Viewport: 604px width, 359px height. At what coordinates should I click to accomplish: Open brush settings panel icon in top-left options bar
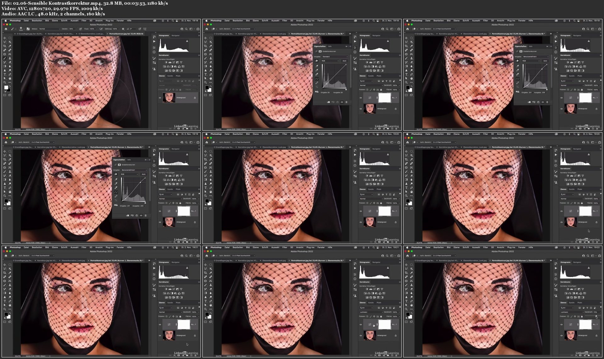pyautogui.click(x=28, y=29)
